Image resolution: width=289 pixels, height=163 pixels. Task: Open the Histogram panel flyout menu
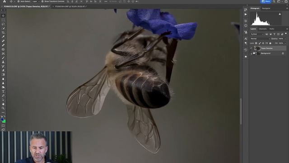coord(287,8)
